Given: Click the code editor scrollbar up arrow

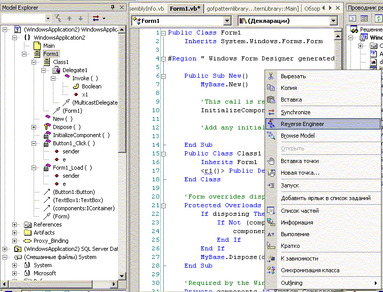Looking at the screenshot, I should click(338, 37).
